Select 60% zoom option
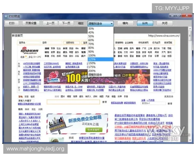The image size is (196, 157). click(x=101, y=40)
